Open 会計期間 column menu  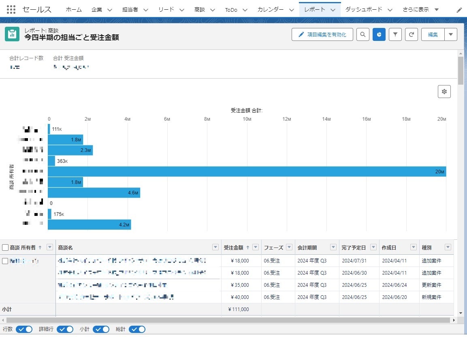pyautogui.click(x=333, y=247)
